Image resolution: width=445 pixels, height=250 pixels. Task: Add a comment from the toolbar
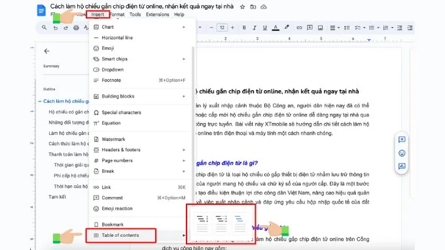click(310, 27)
